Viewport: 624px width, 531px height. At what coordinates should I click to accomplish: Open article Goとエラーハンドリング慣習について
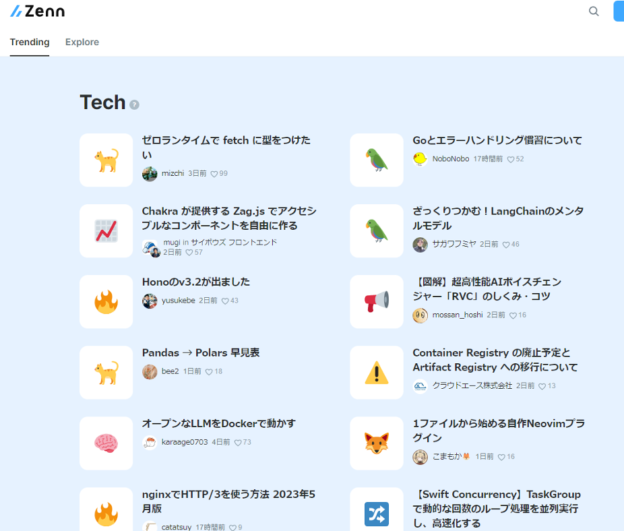tap(497, 140)
